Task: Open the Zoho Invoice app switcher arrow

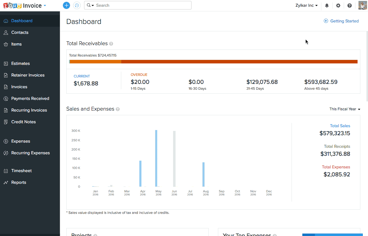Action: click(45, 6)
